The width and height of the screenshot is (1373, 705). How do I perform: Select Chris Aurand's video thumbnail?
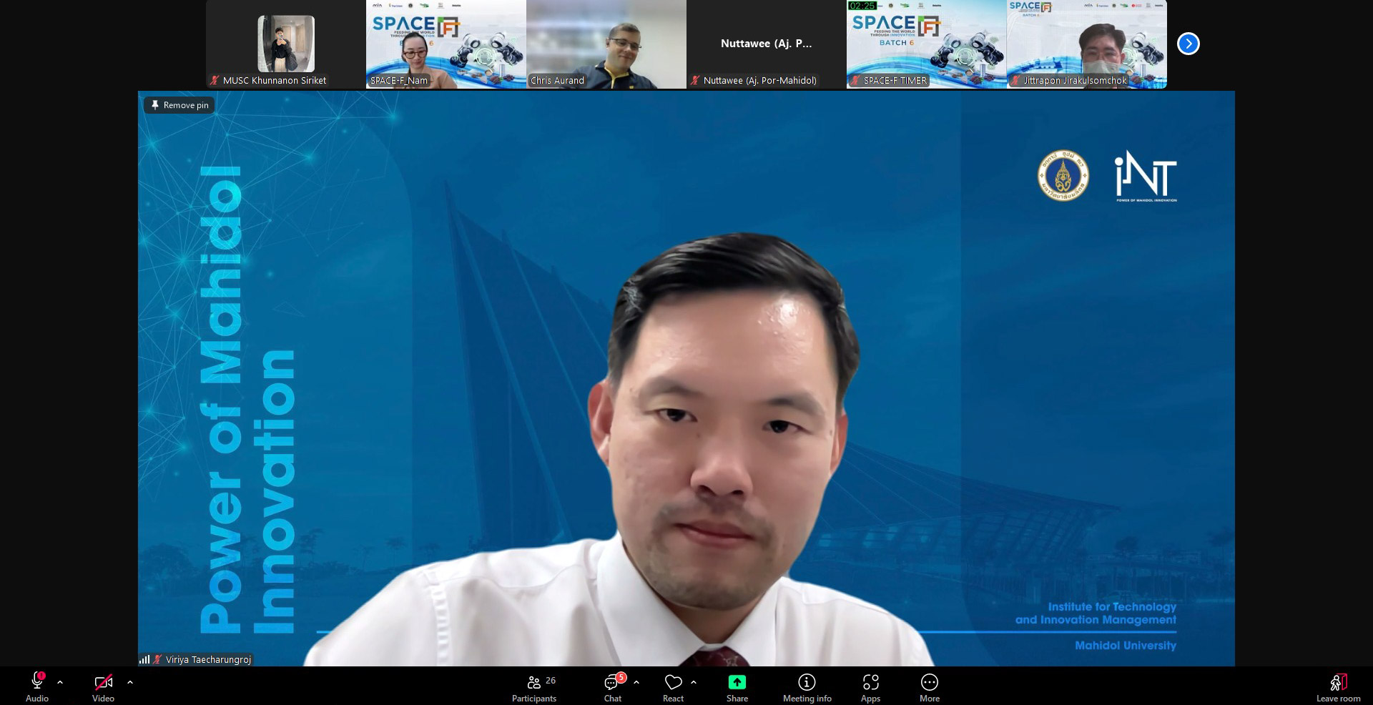pos(606,43)
